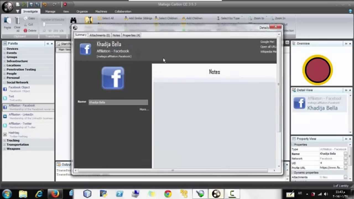This screenshot has width=354, height=199.
Task: Click the Wikipedia Me link
Action: click(268, 51)
